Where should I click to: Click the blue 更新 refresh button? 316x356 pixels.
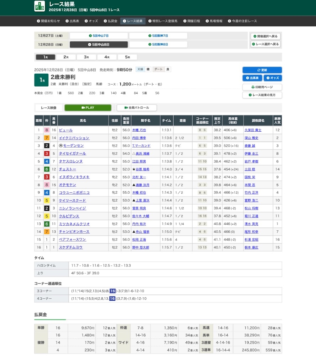[262, 70]
